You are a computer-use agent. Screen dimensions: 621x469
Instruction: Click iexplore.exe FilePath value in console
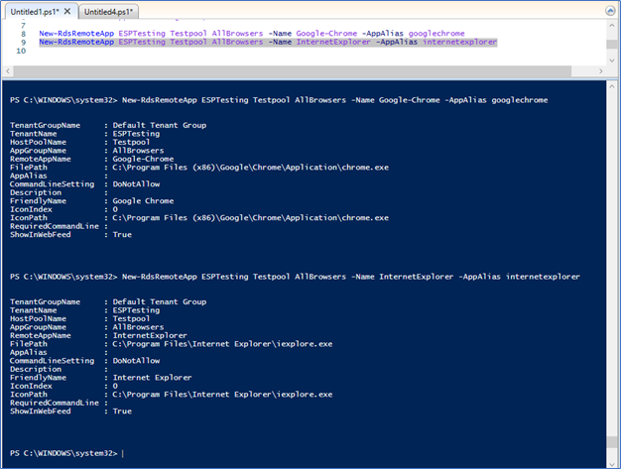point(222,344)
